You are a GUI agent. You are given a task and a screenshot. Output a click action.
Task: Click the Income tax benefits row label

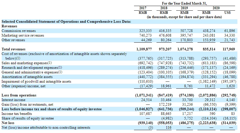(x=16, y=114)
